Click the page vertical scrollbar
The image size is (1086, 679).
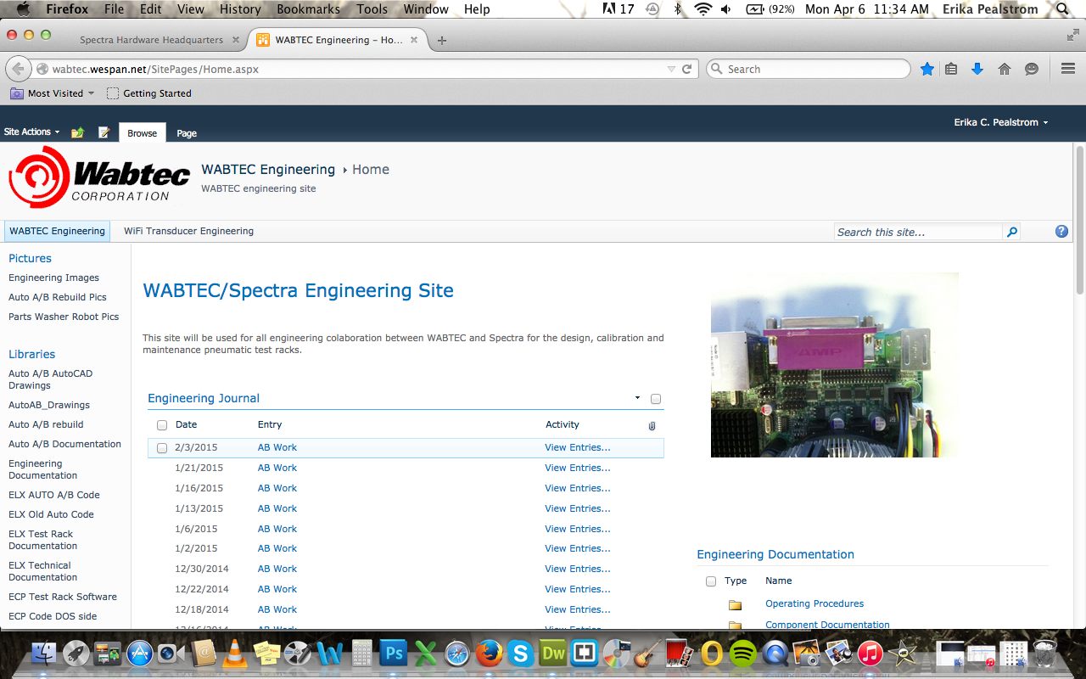coord(1079,221)
